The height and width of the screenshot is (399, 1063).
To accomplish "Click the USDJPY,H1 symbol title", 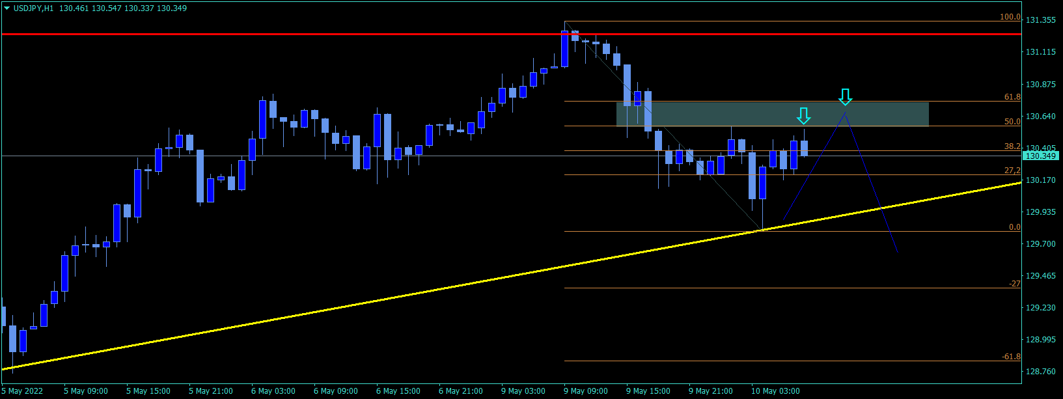I will click(x=33, y=8).
